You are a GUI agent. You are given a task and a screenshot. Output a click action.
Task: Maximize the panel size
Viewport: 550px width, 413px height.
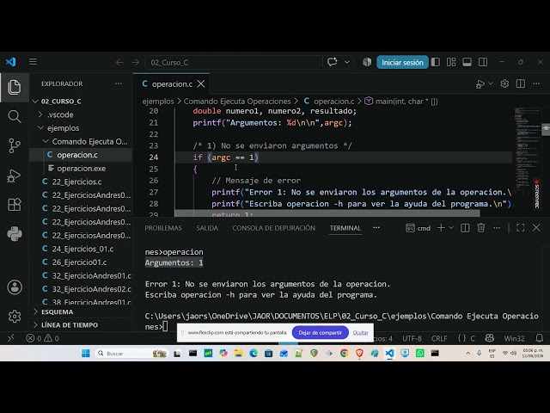click(521, 228)
